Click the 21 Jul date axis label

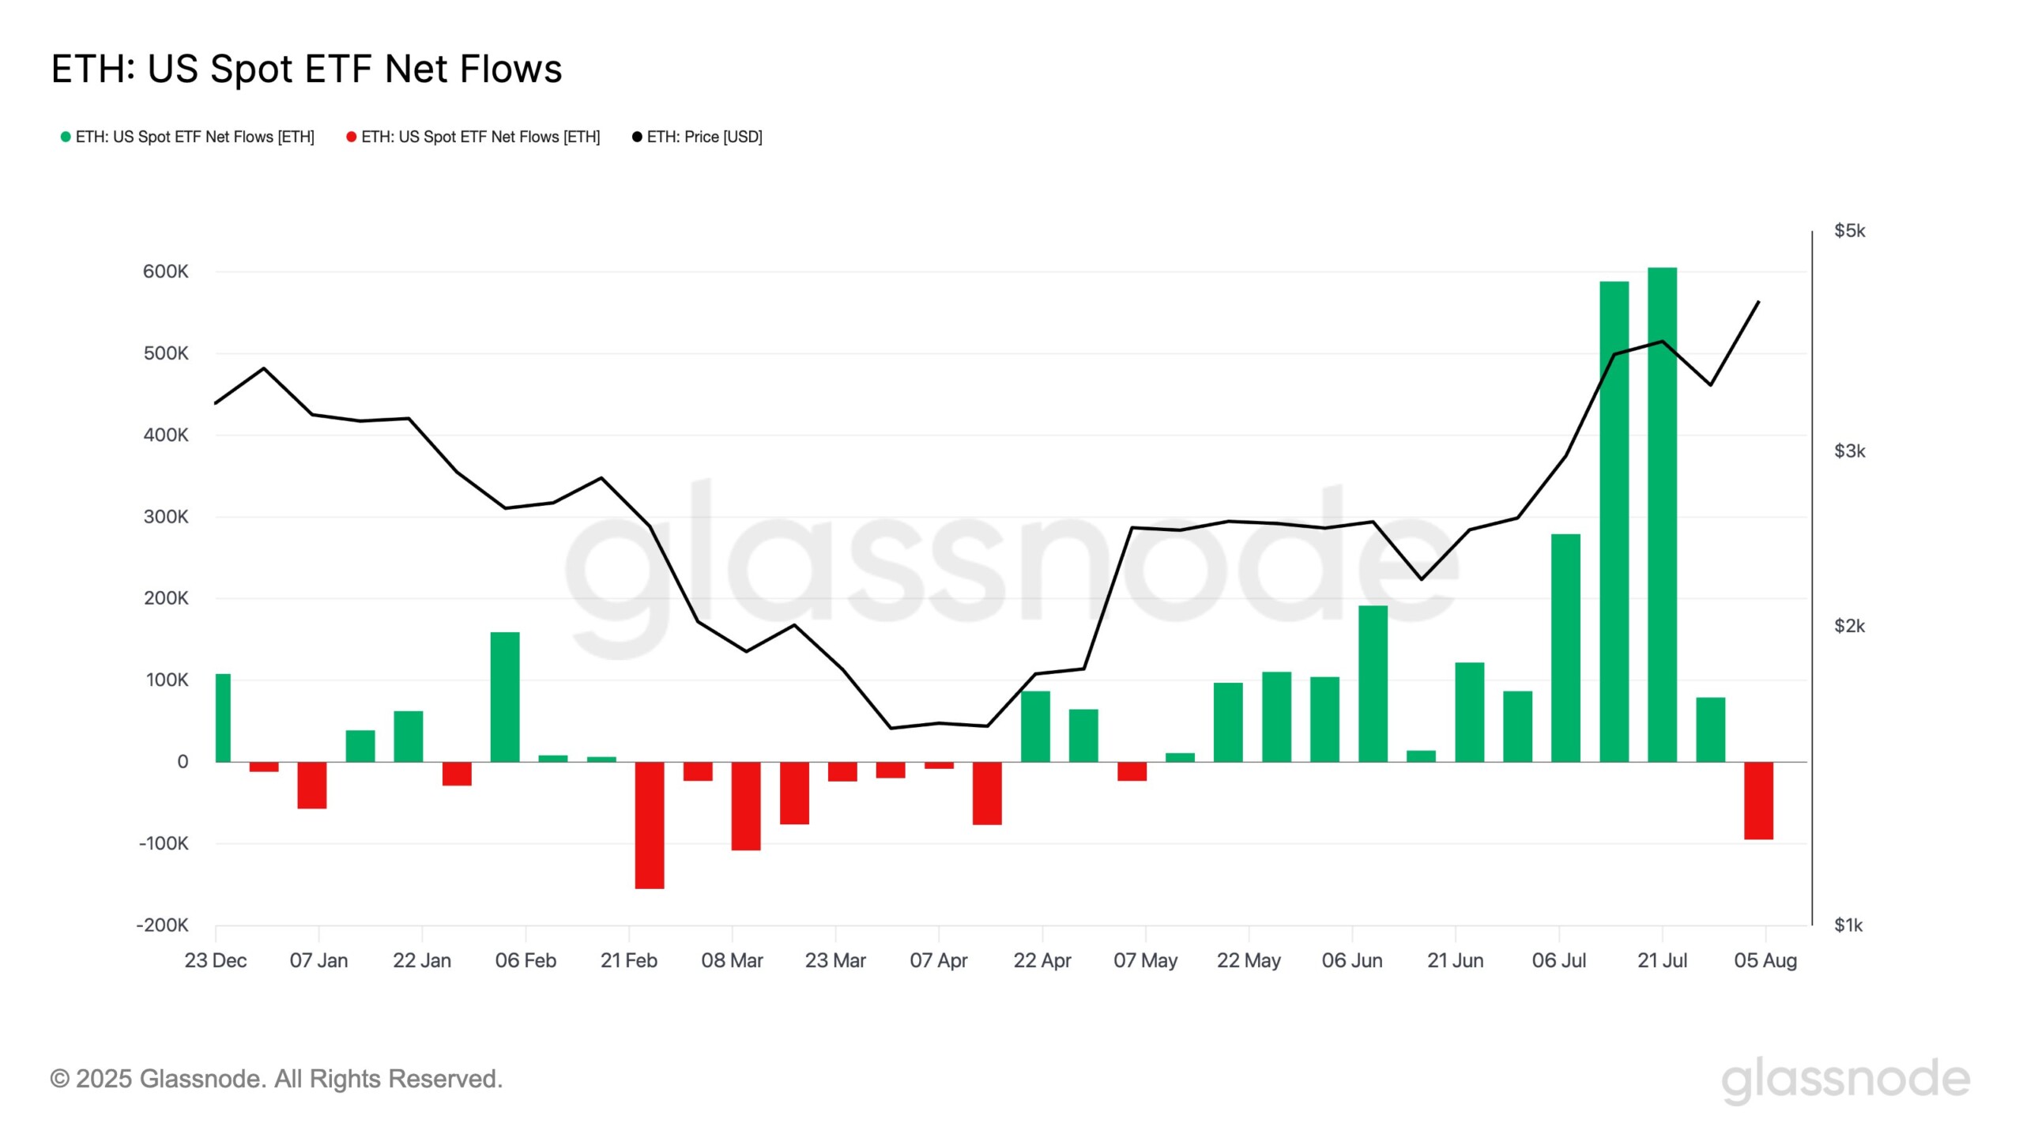tap(1662, 961)
